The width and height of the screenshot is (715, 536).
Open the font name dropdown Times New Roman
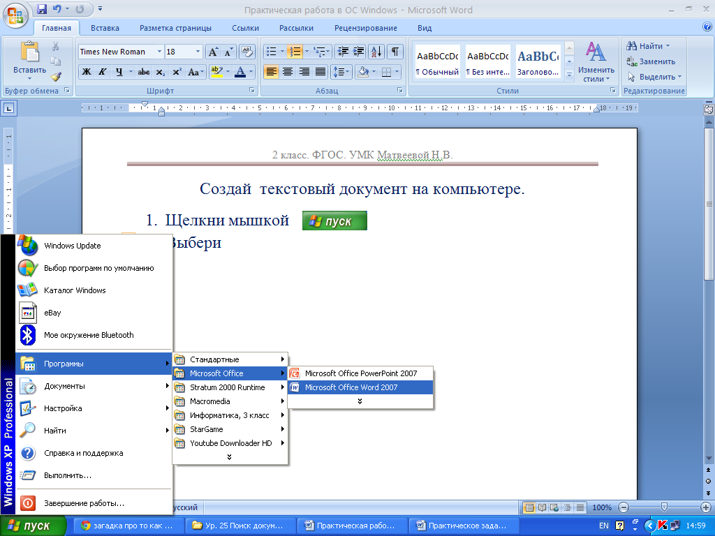(159, 52)
